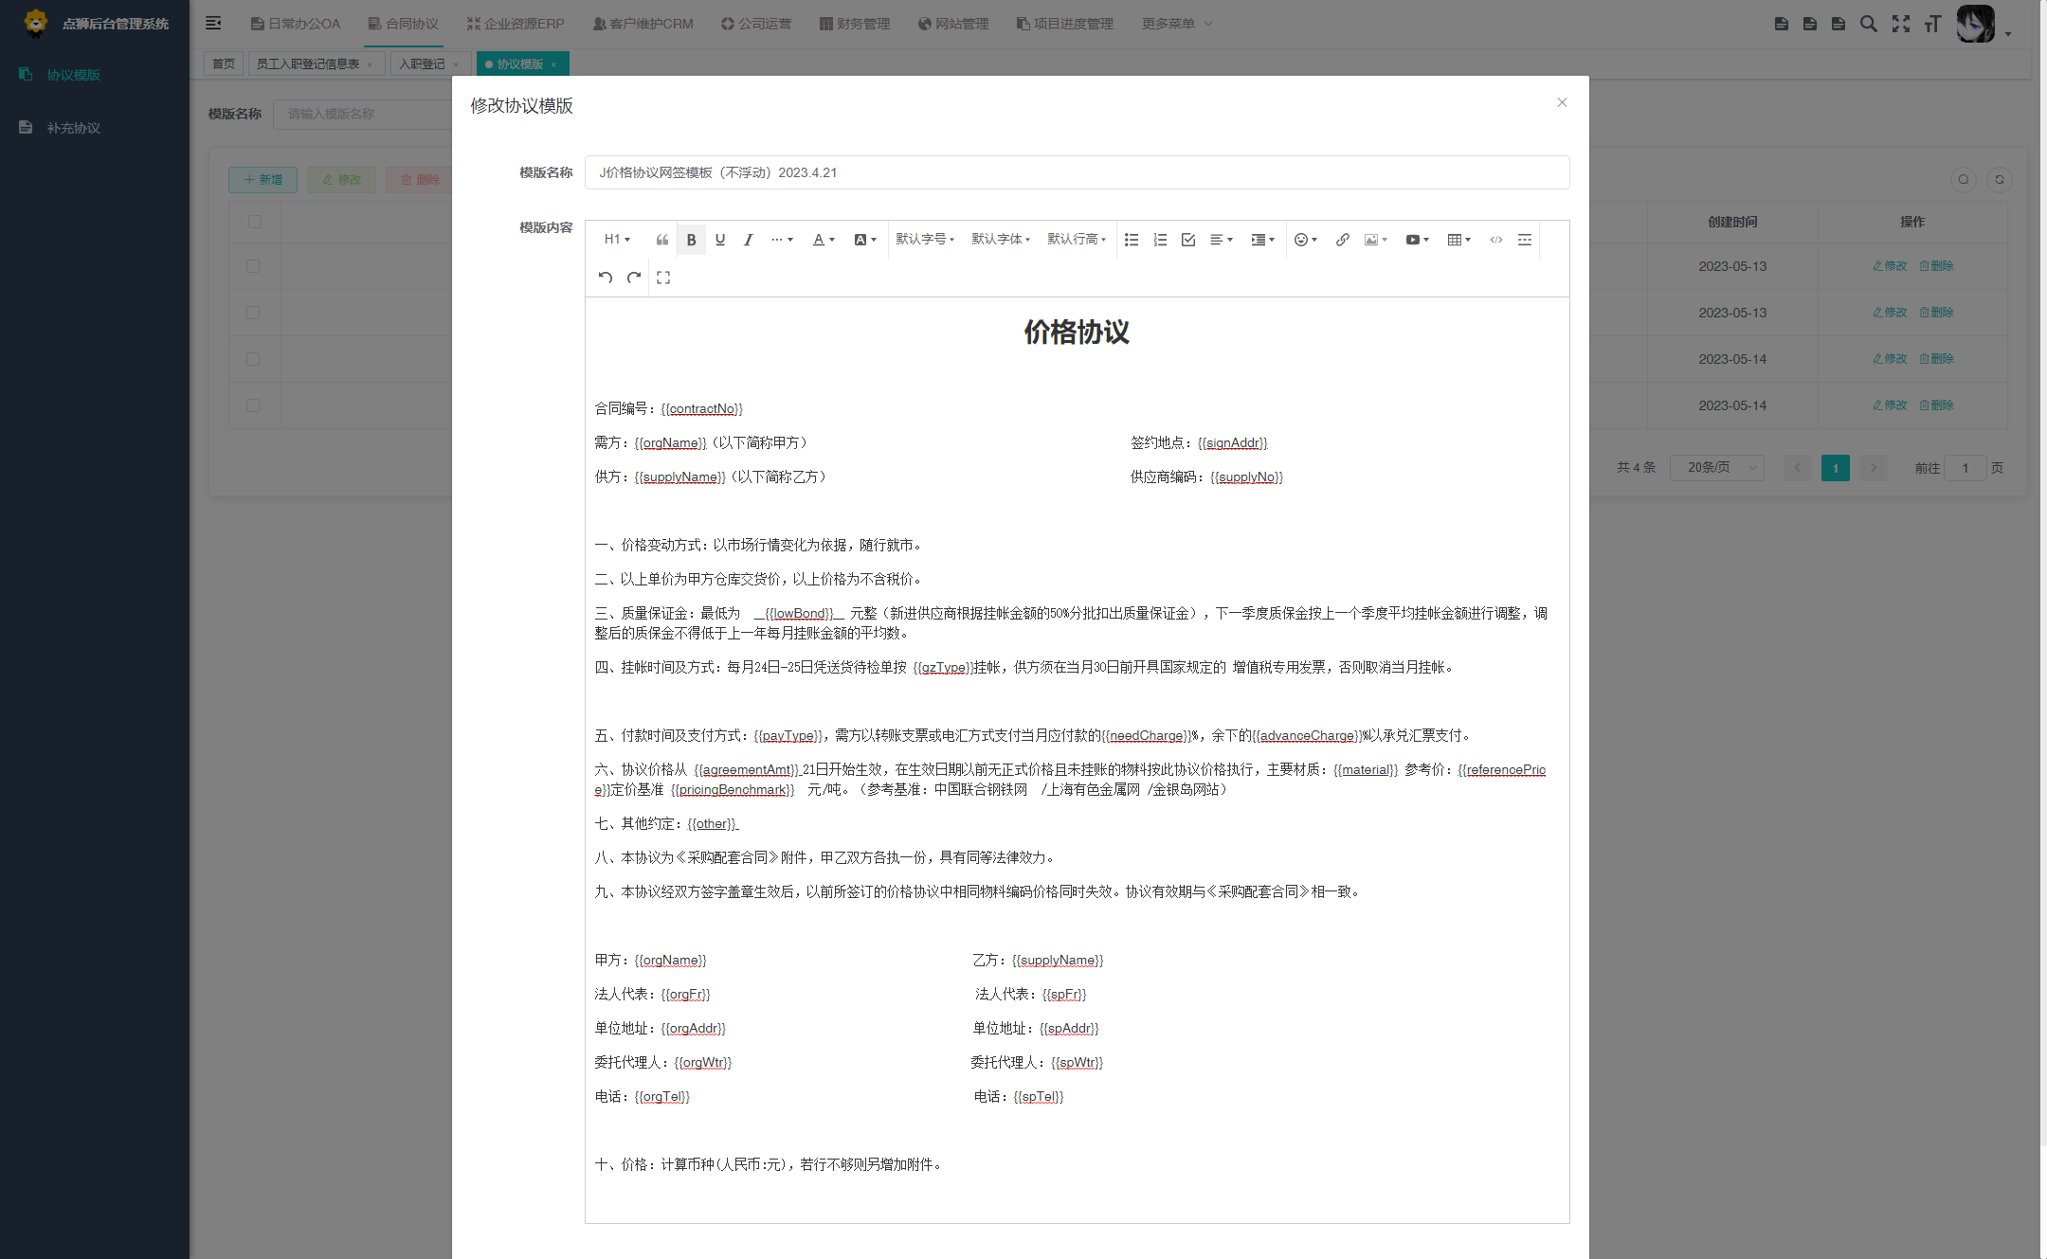Insert an unordered list

(1131, 239)
